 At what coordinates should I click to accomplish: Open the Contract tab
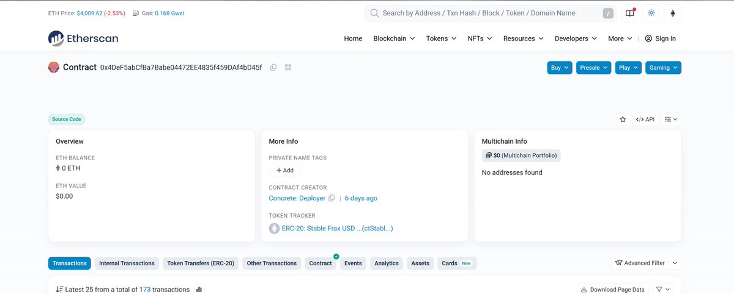pyautogui.click(x=321, y=263)
